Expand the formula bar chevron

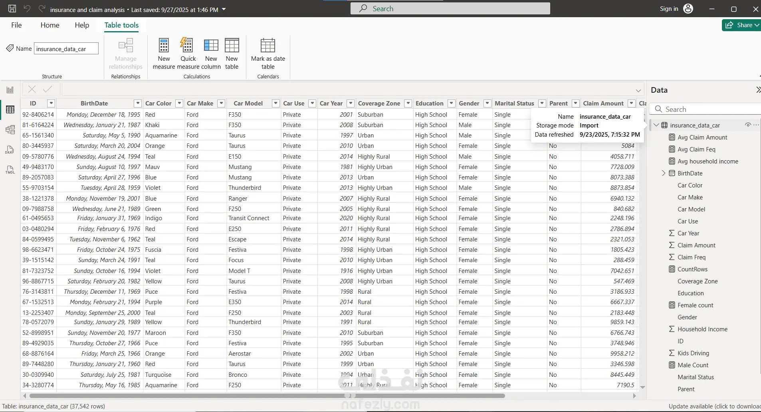638,90
